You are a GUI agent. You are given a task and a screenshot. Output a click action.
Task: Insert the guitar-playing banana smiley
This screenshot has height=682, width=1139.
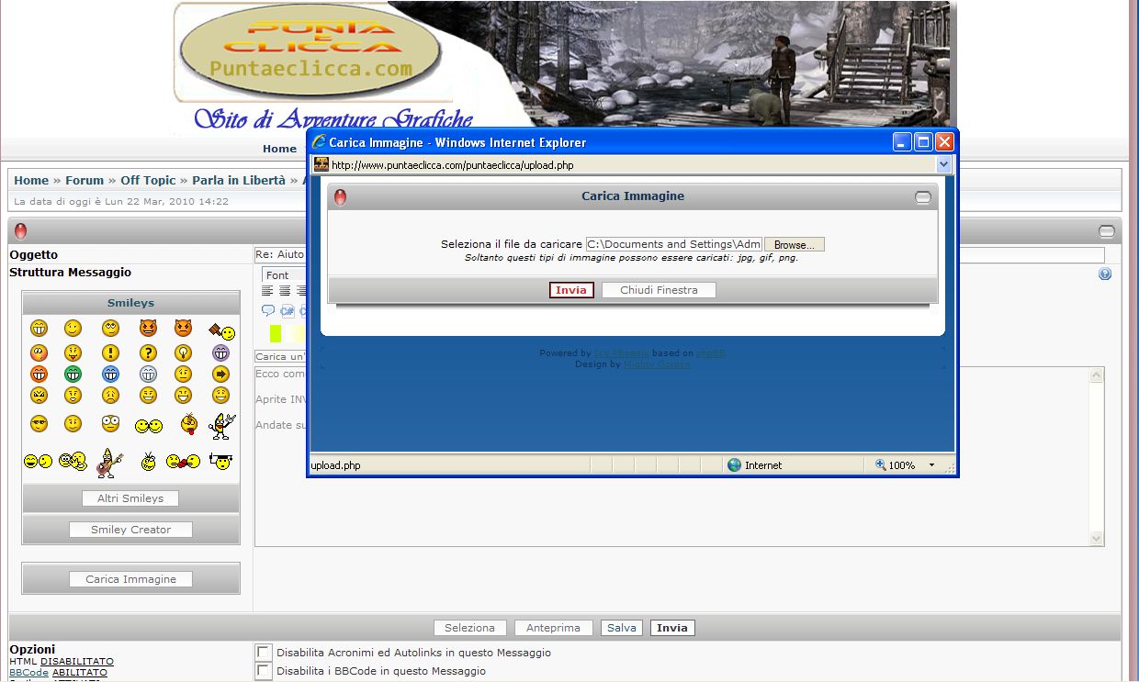[x=110, y=462]
